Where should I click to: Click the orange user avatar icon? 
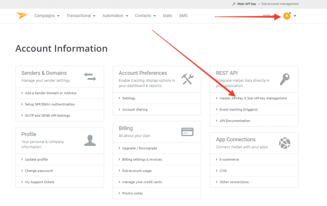(x=287, y=16)
